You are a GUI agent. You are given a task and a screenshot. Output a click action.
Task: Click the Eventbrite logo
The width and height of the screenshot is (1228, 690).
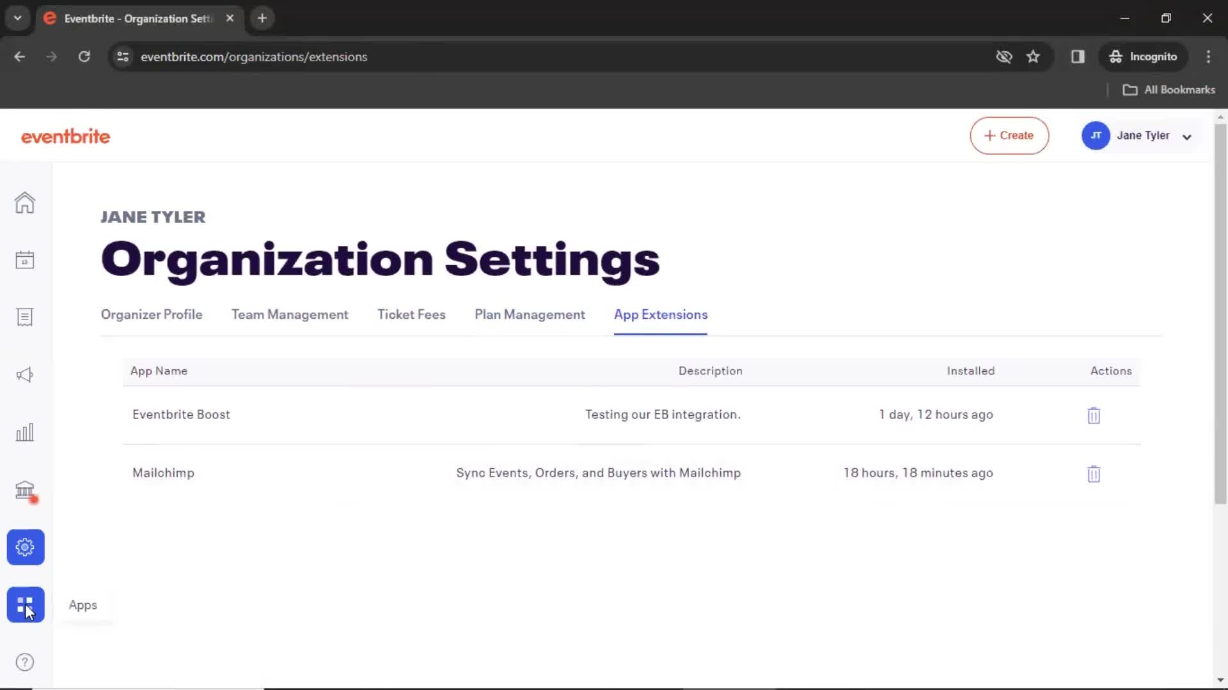coord(65,136)
